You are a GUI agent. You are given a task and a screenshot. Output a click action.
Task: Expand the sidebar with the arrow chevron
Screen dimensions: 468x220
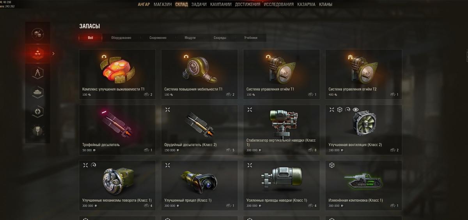(53, 54)
